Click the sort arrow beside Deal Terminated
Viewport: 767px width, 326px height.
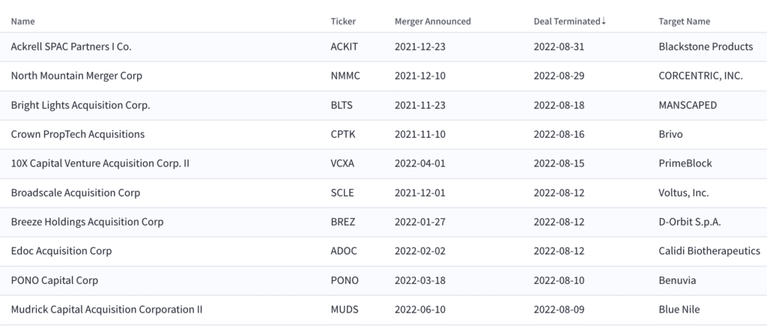[x=604, y=21]
